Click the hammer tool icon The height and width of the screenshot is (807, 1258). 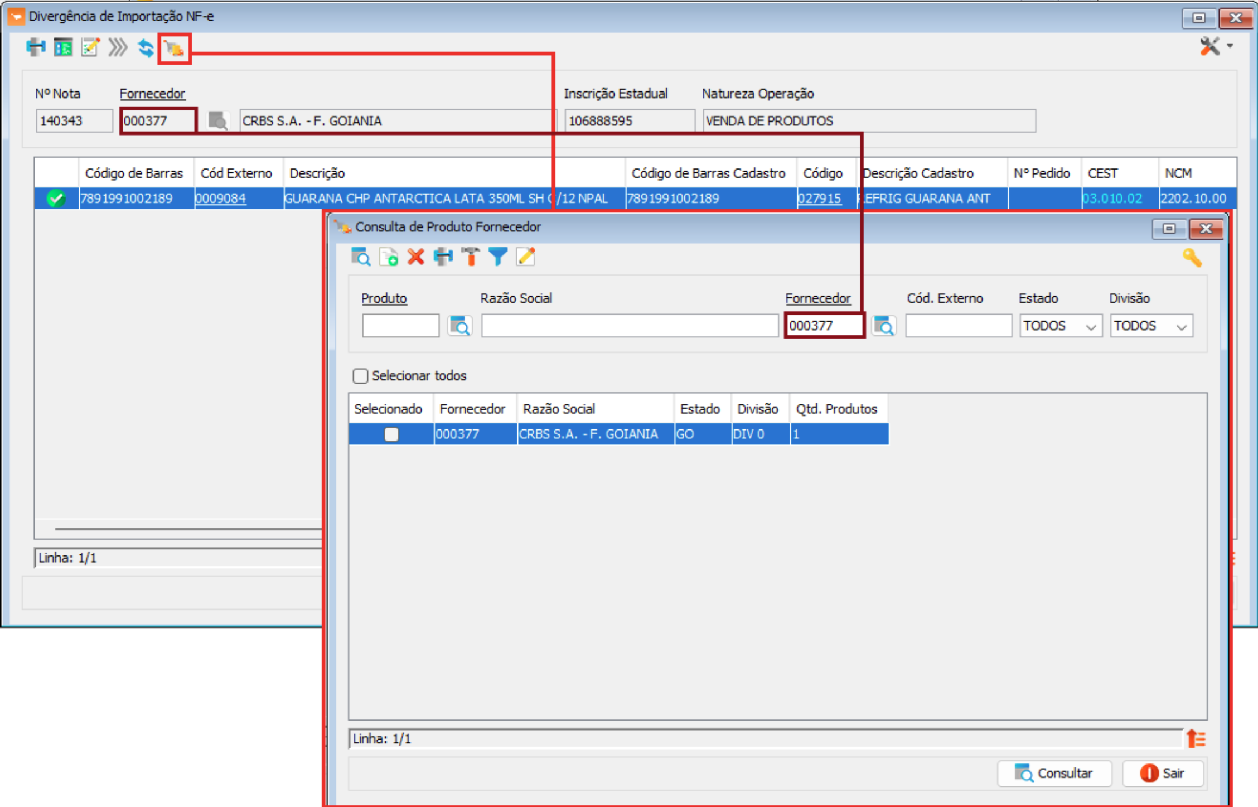click(x=470, y=257)
